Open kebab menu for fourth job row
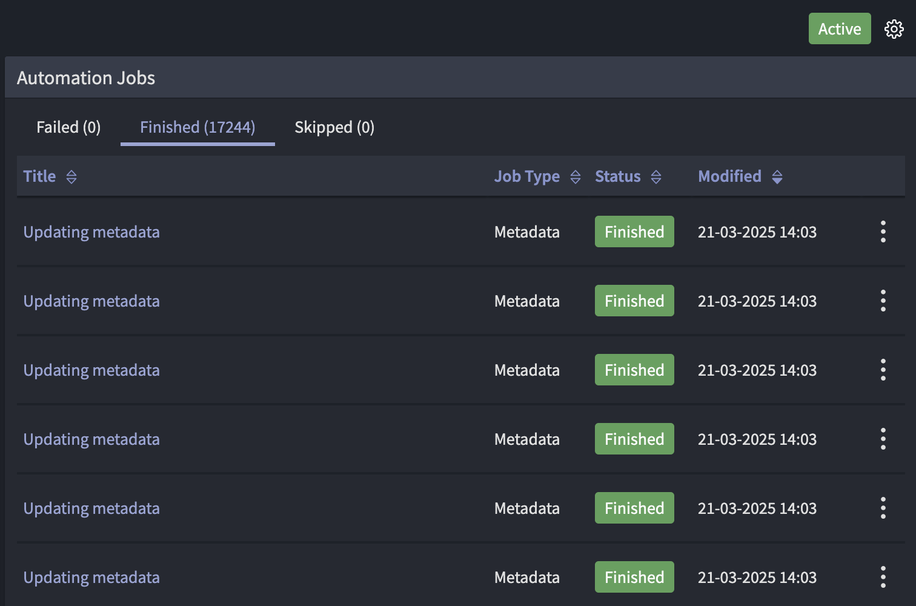This screenshot has width=916, height=606. pos(883,439)
